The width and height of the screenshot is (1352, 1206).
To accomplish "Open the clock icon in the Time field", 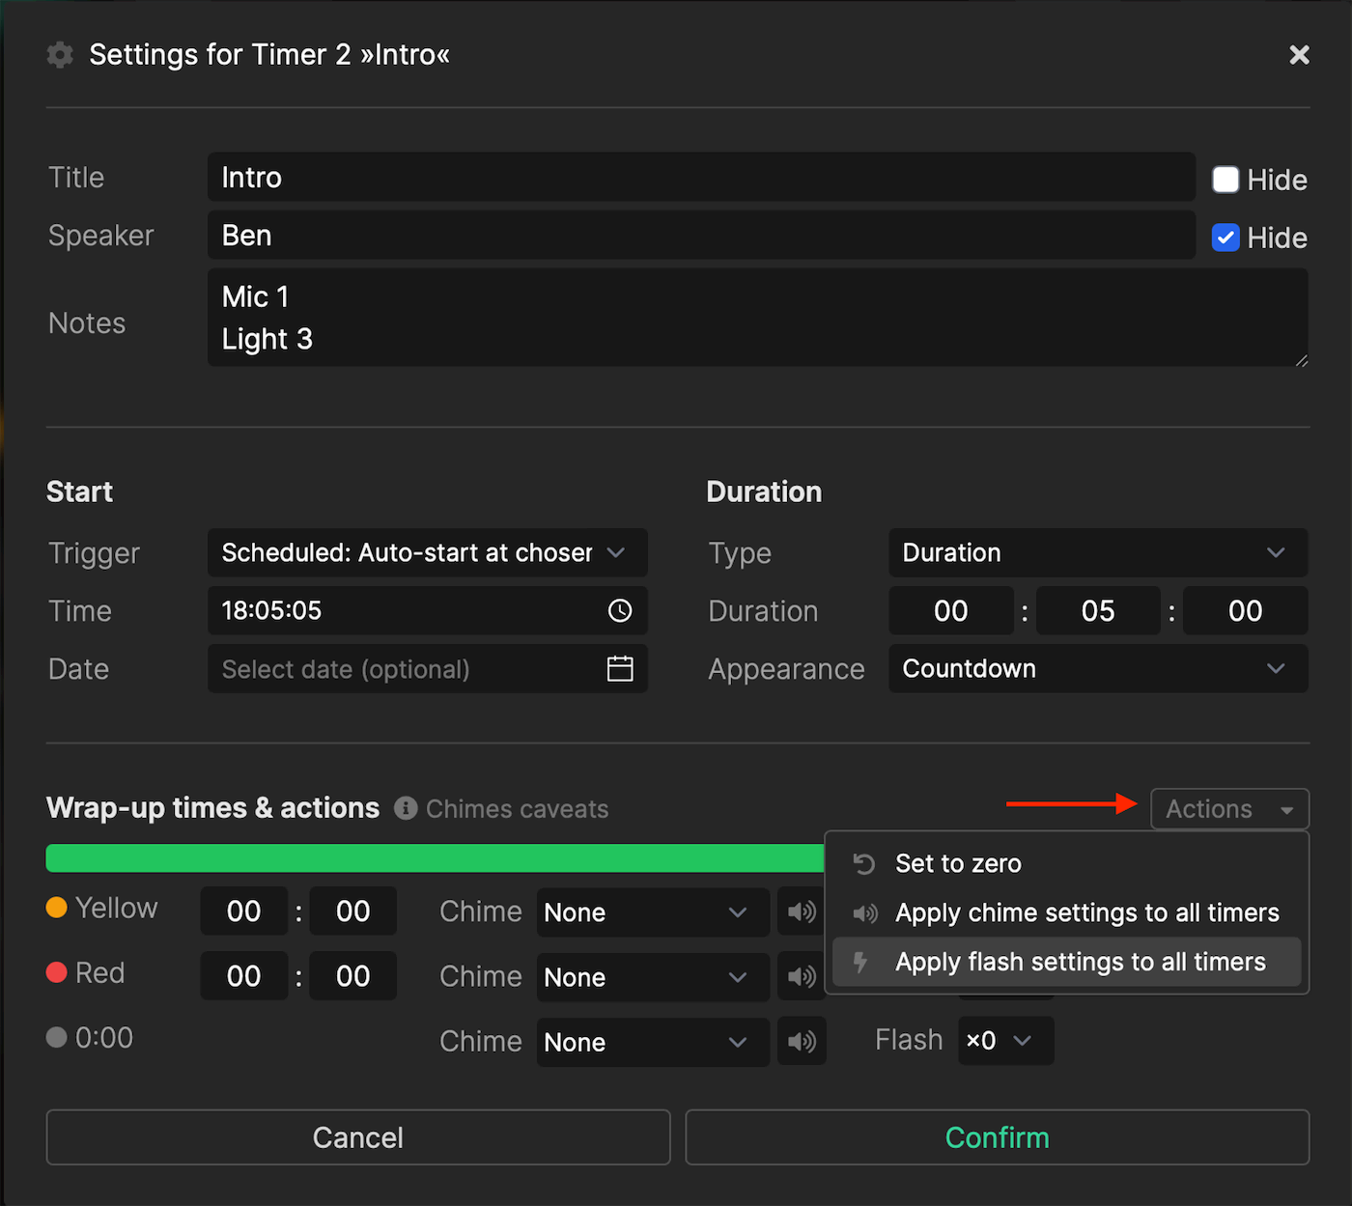I will (x=619, y=610).
